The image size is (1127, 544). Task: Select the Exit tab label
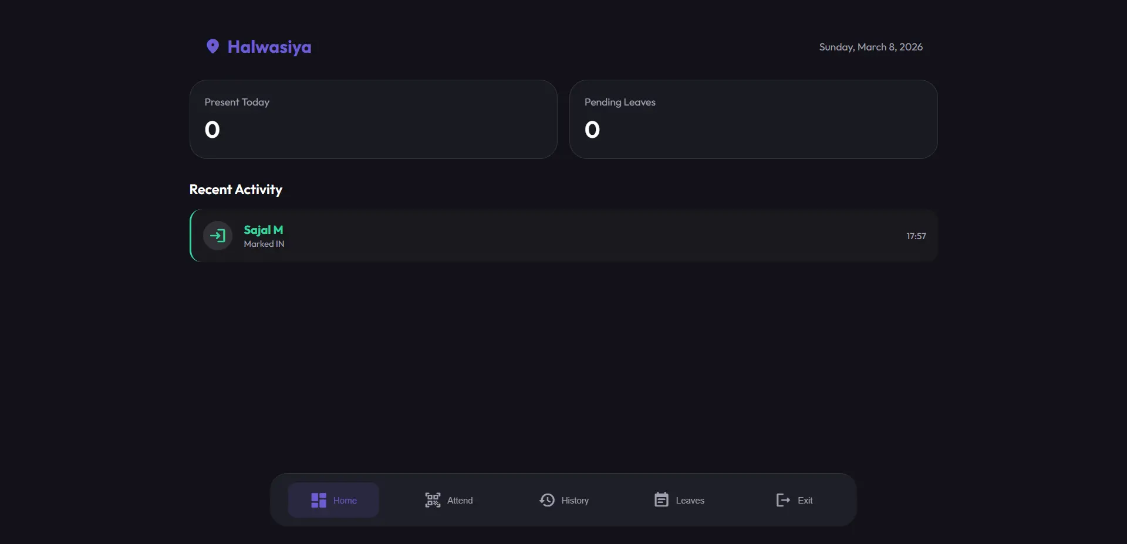(805, 501)
